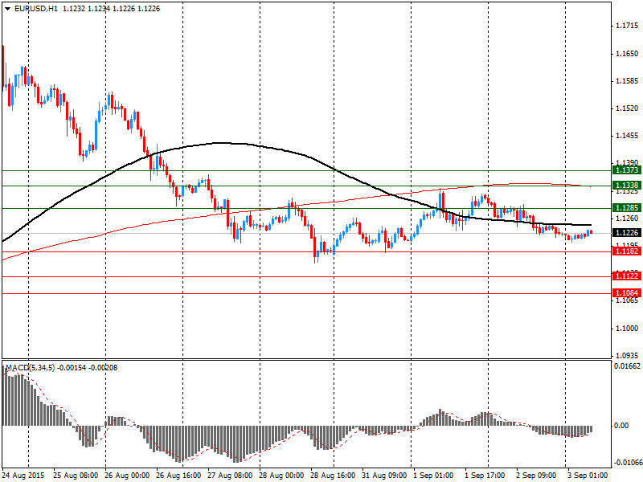Select the 26 Aug 00:00 time axis label

127,476
